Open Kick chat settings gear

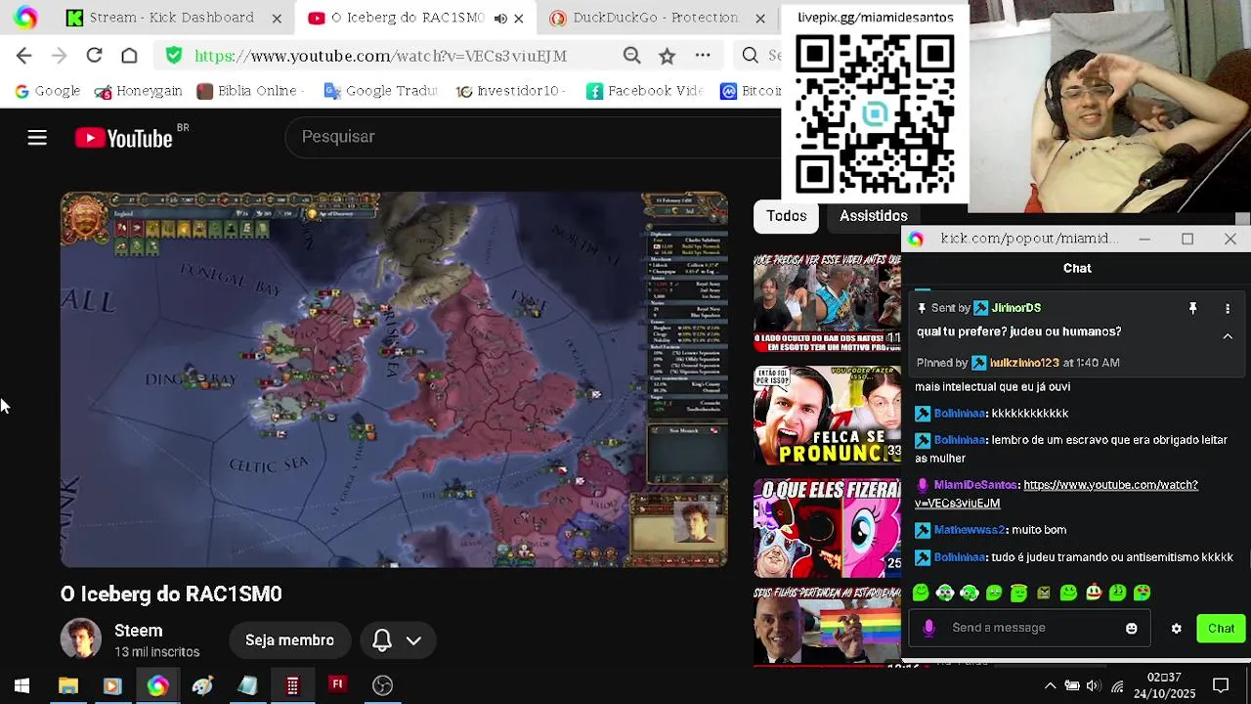coord(1177,629)
